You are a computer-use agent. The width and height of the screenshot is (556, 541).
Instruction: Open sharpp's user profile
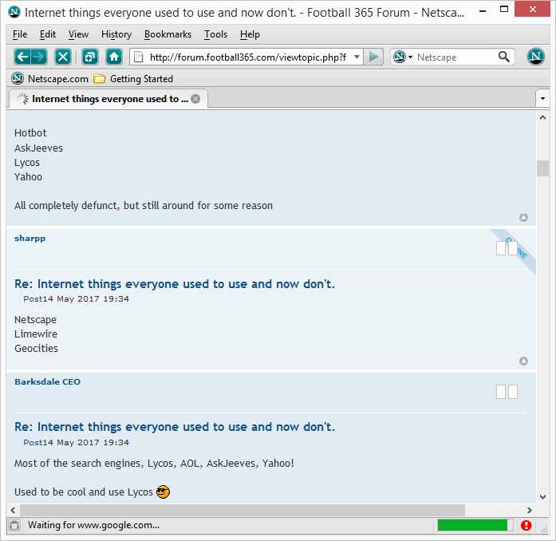point(30,238)
